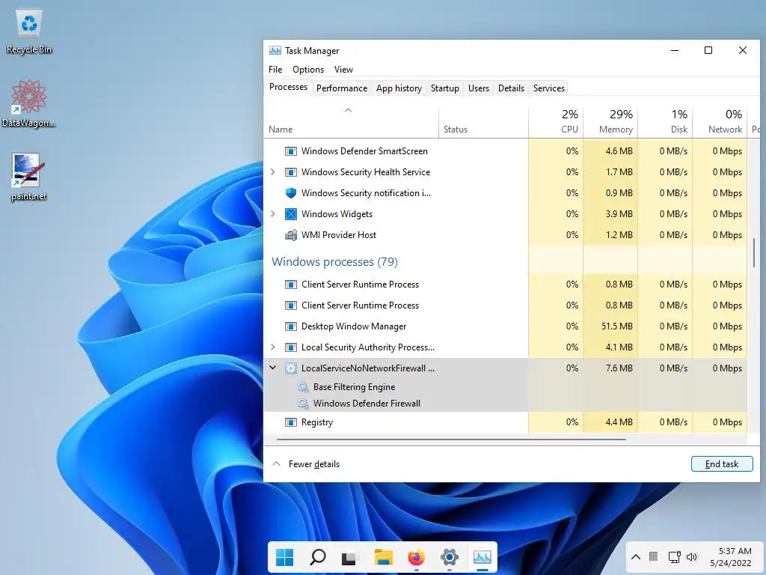766x575 pixels.
Task: Click the network icon in system tray
Action: (674, 556)
